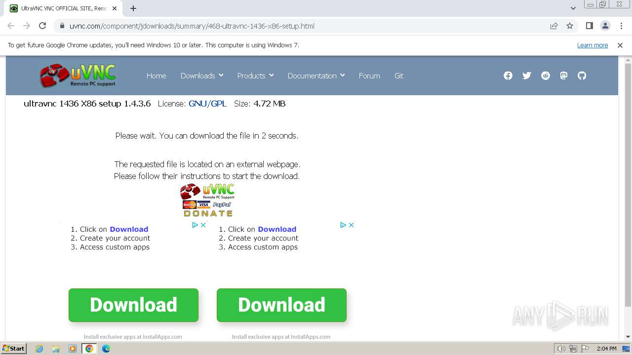
Task: Expand the Documentation menu
Action: tap(316, 75)
